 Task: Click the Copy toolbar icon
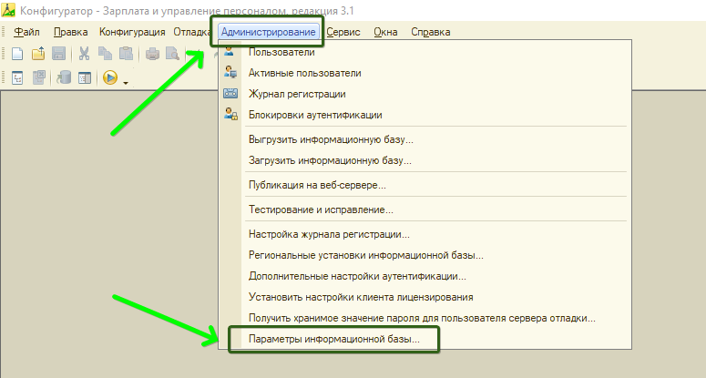[105, 54]
